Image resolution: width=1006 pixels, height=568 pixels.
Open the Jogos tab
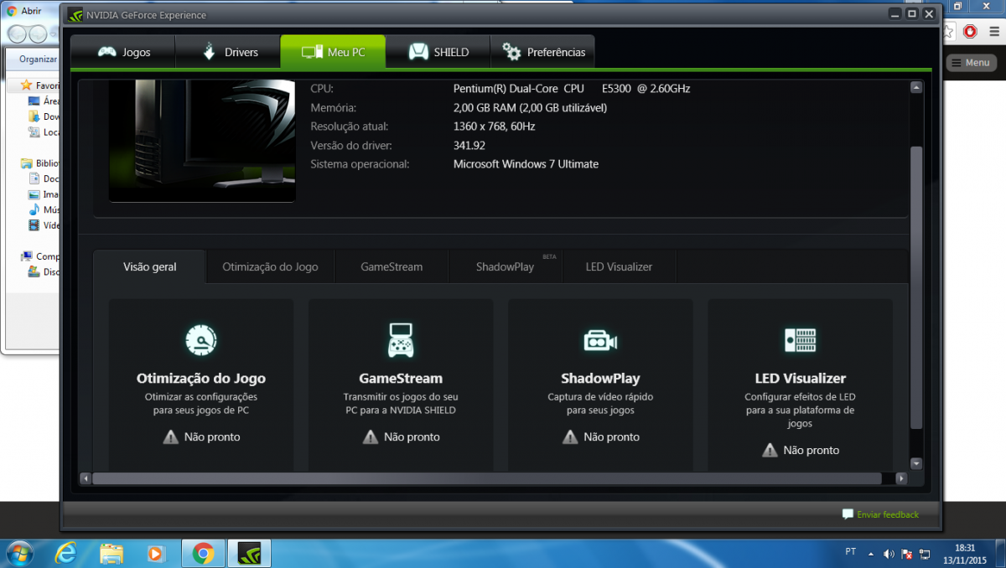click(123, 52)
